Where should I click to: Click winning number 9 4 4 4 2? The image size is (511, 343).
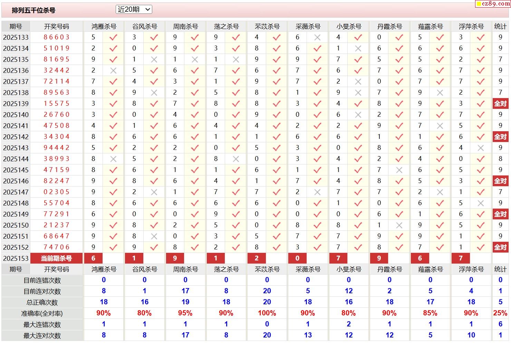(56, 148)
